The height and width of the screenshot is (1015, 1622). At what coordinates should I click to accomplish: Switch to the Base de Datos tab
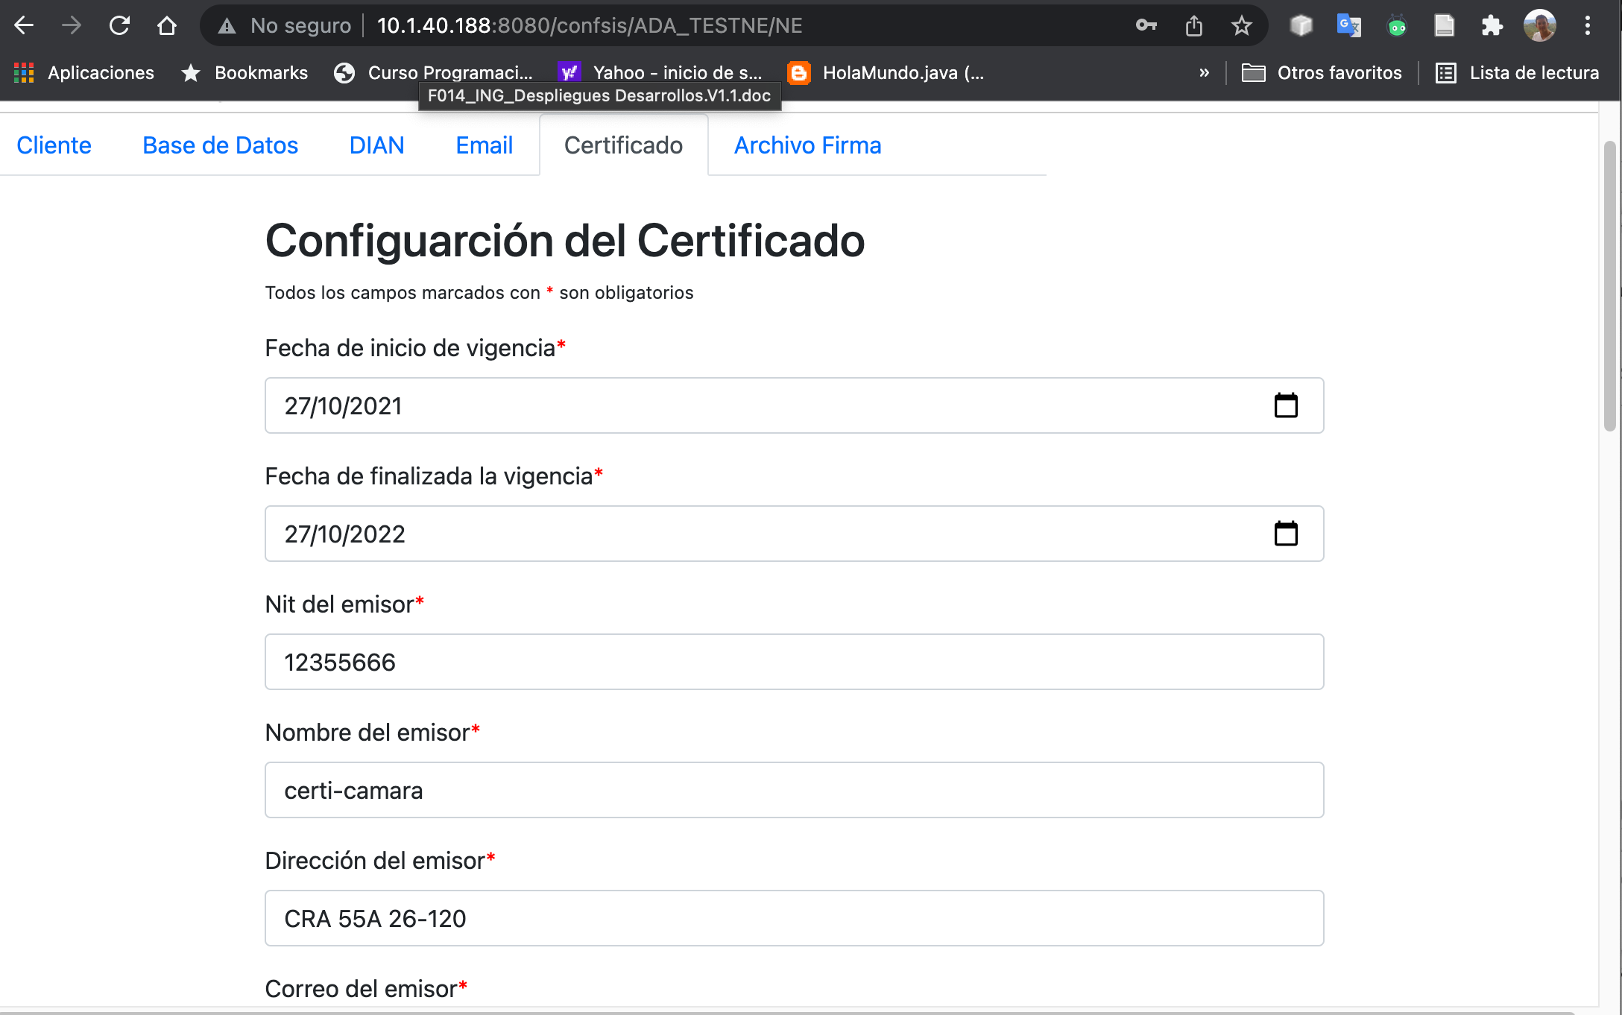[x=220, y=145]
